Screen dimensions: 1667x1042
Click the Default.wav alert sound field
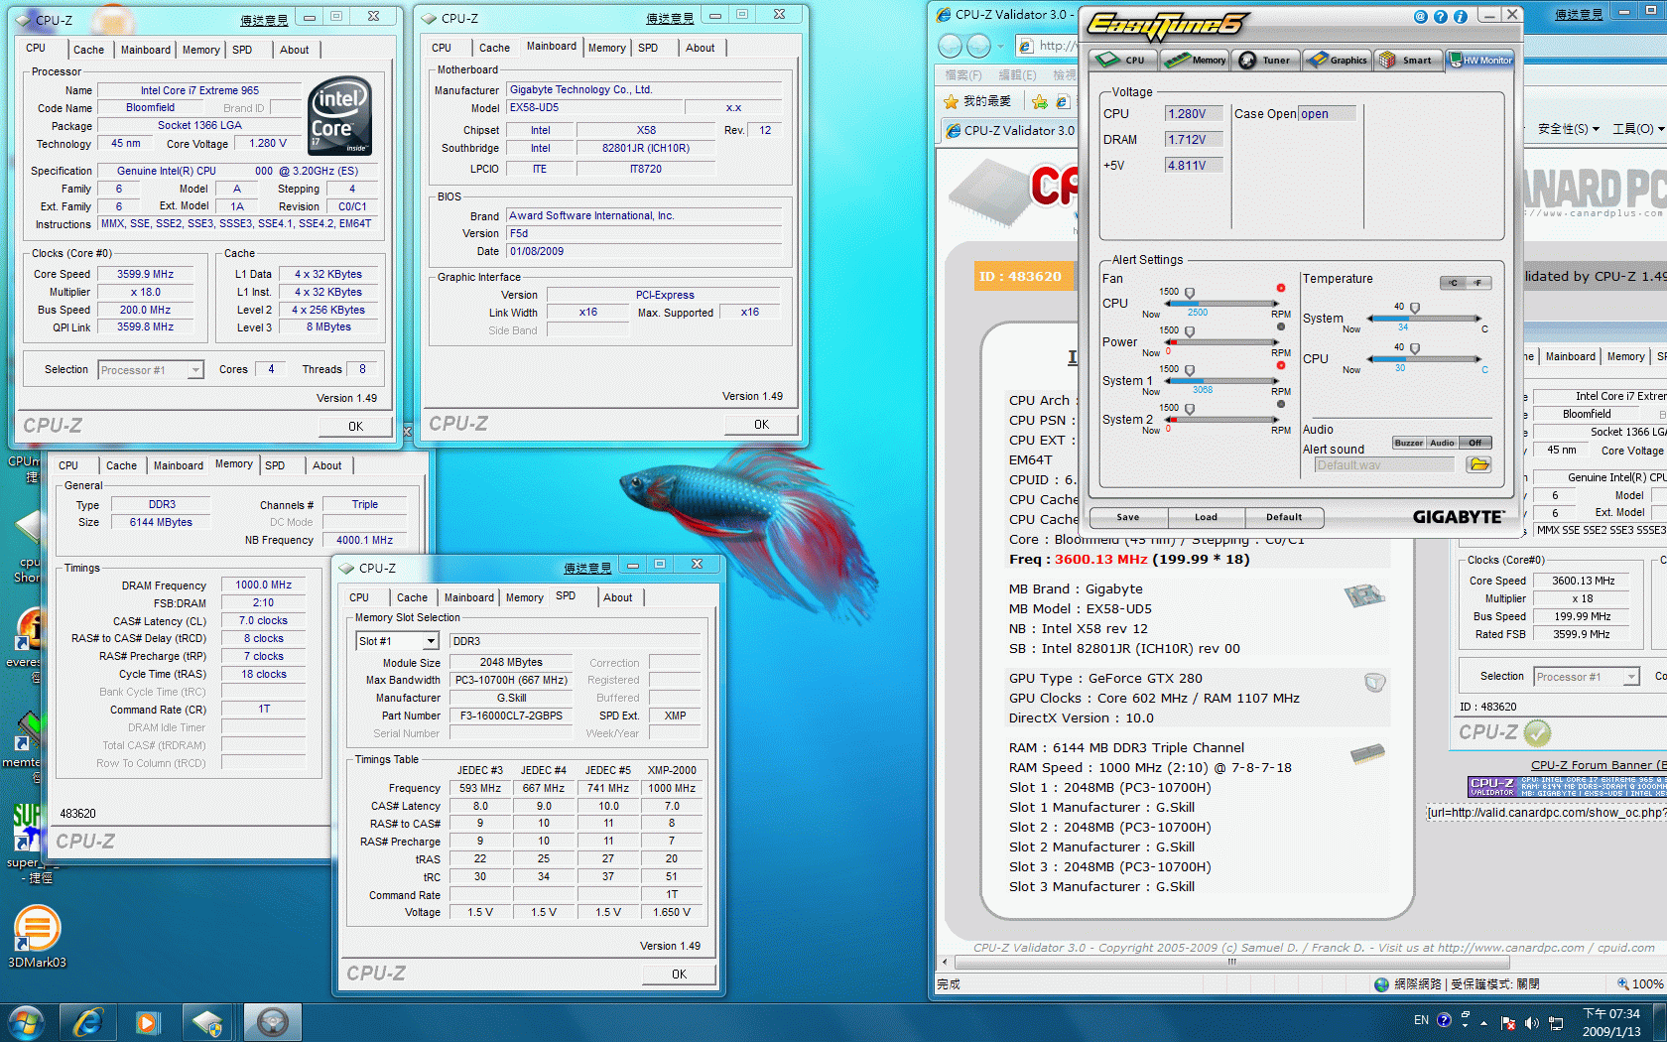1383,464
